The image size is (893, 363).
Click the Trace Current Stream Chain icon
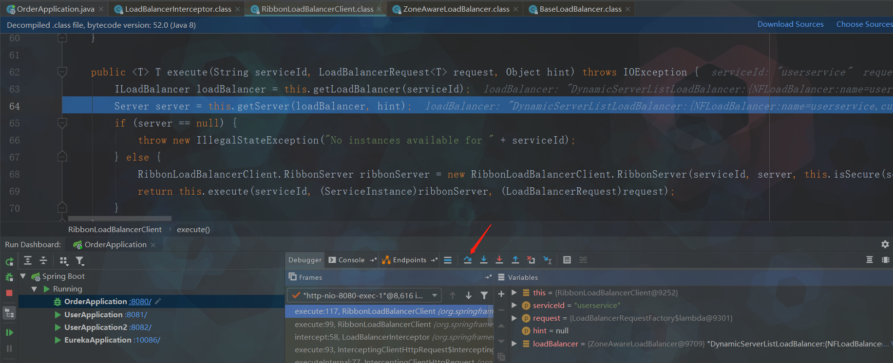pyautogui.click(x=583, y=260)
